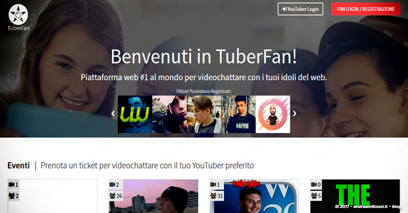Click the camera icon on the beach photo event card

(113, 185)
